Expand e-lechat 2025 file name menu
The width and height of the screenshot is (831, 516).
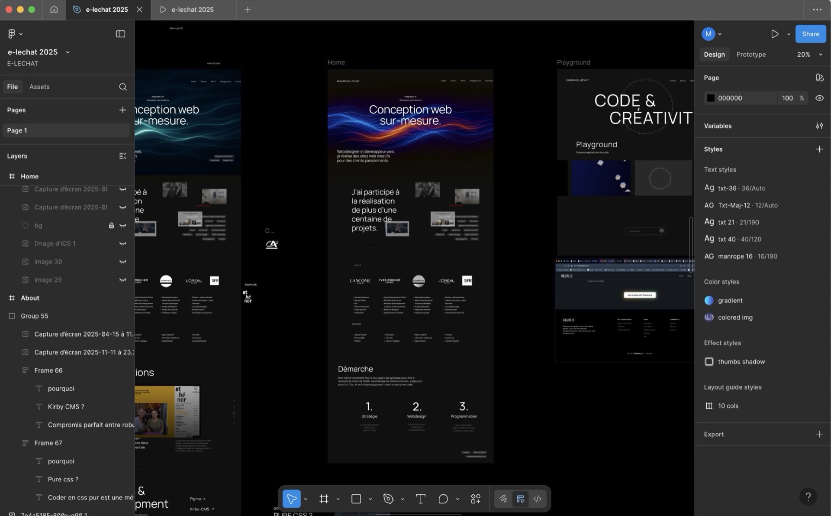[x=68, y=52]
